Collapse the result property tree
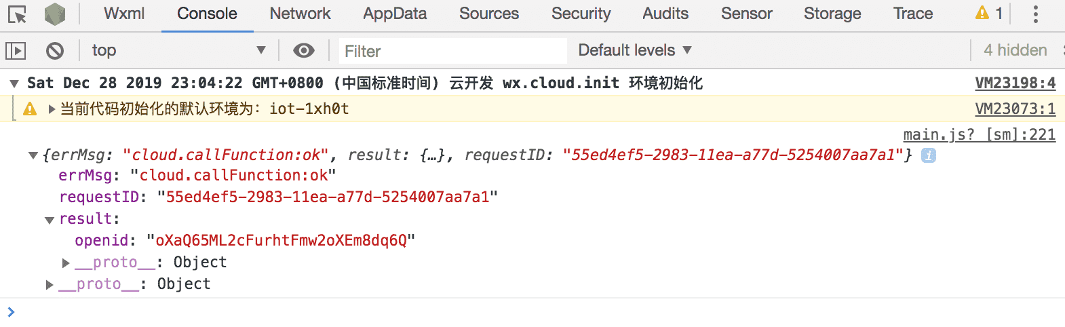Viewport: 1065px width, 327px height. pos(50,220)
